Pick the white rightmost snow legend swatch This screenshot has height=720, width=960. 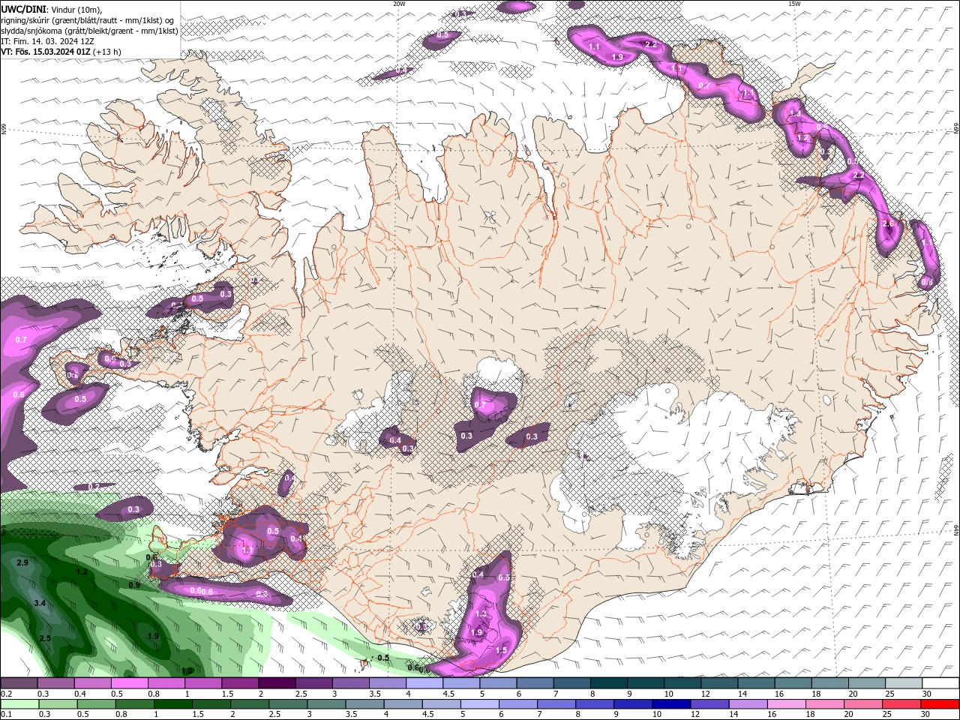pos(940,683)
